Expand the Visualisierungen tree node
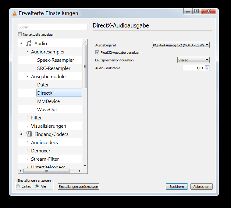The height and width of the screenshot is (208, 231). 27,126
